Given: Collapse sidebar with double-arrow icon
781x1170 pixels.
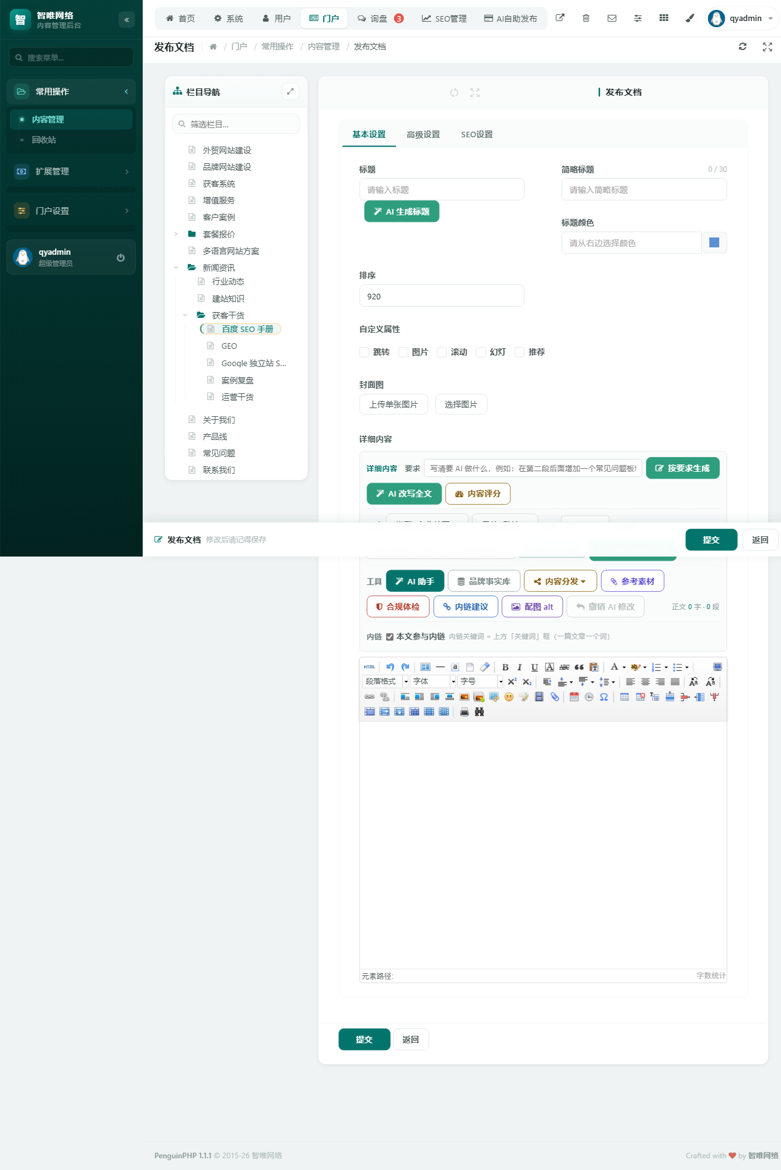Looking at the screenshot, I should pos(127,20).
